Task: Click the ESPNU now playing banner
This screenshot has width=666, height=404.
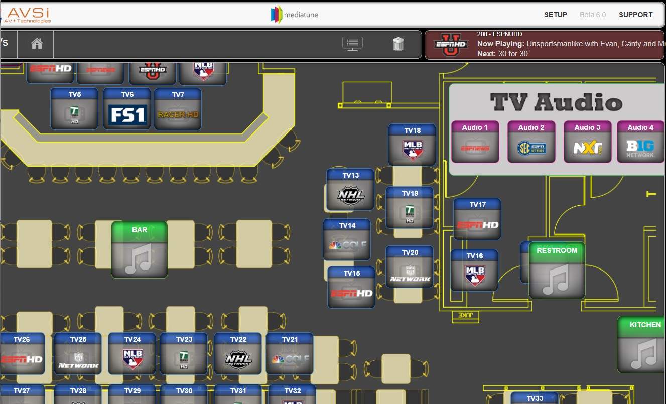Action: [x=546, y=45]
